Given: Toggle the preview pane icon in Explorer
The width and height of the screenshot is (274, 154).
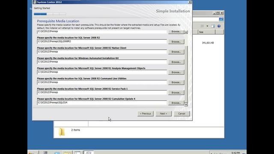Looking at the screenshot, I should (213, 26).
